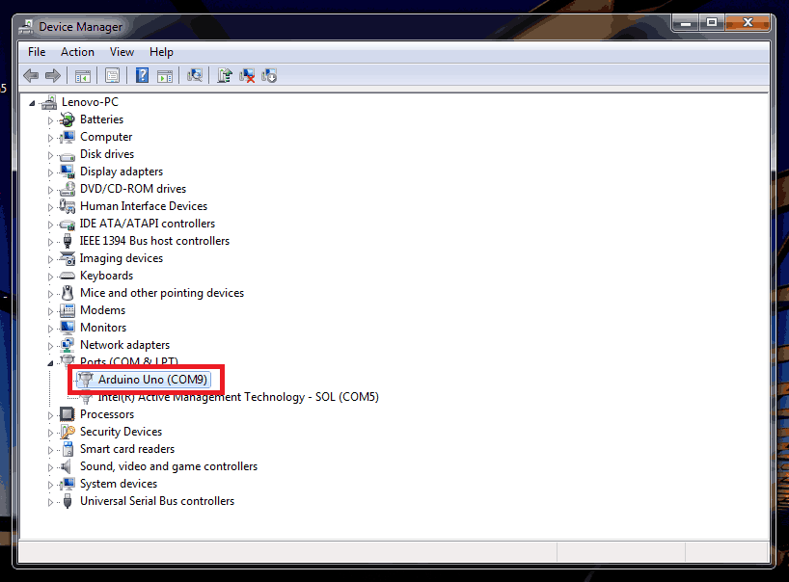Expand Universal Serial Bus controllers node
The image size is (789, 582).
click(51, 502)
